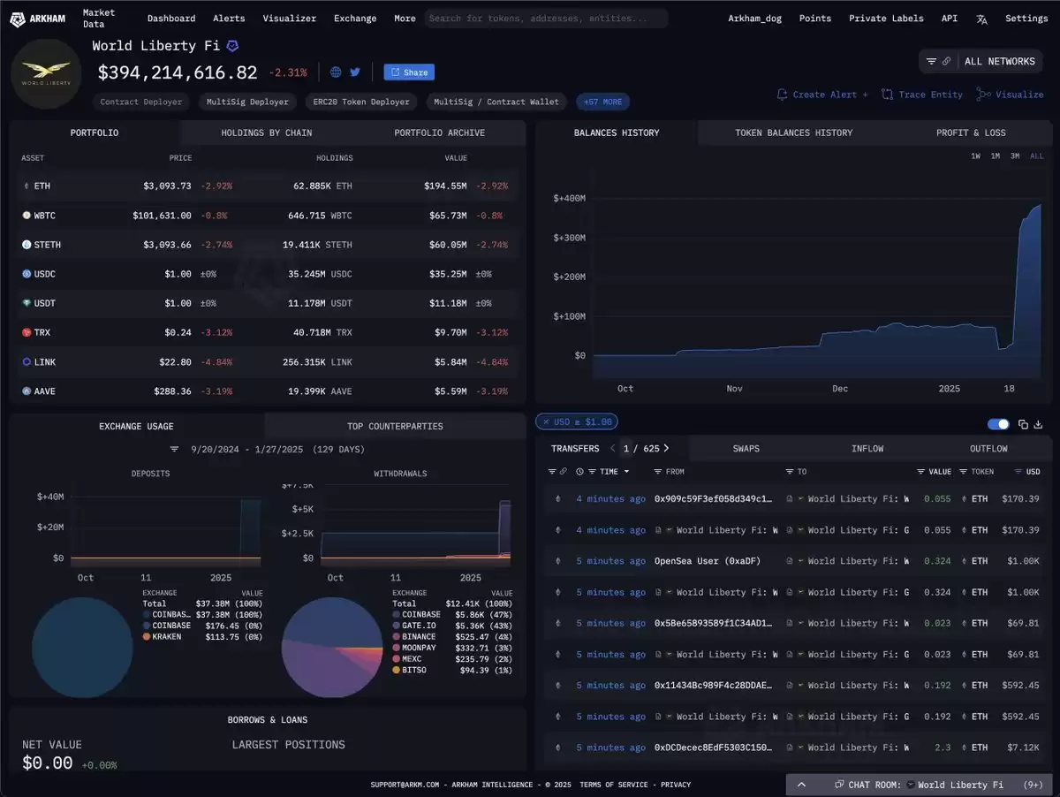Screen dimensions: 1060x797
Task: Click the USDT asset icon in portfolio
Action: (x=26, y=303)
